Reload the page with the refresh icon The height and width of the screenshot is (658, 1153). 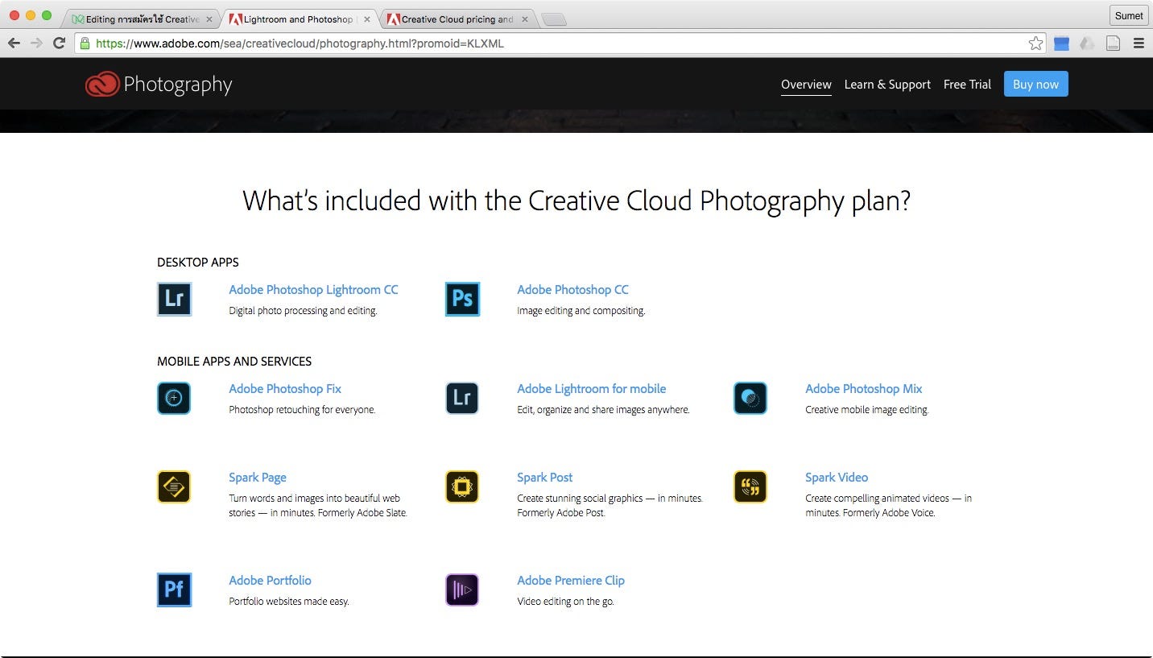pos(59,43)
